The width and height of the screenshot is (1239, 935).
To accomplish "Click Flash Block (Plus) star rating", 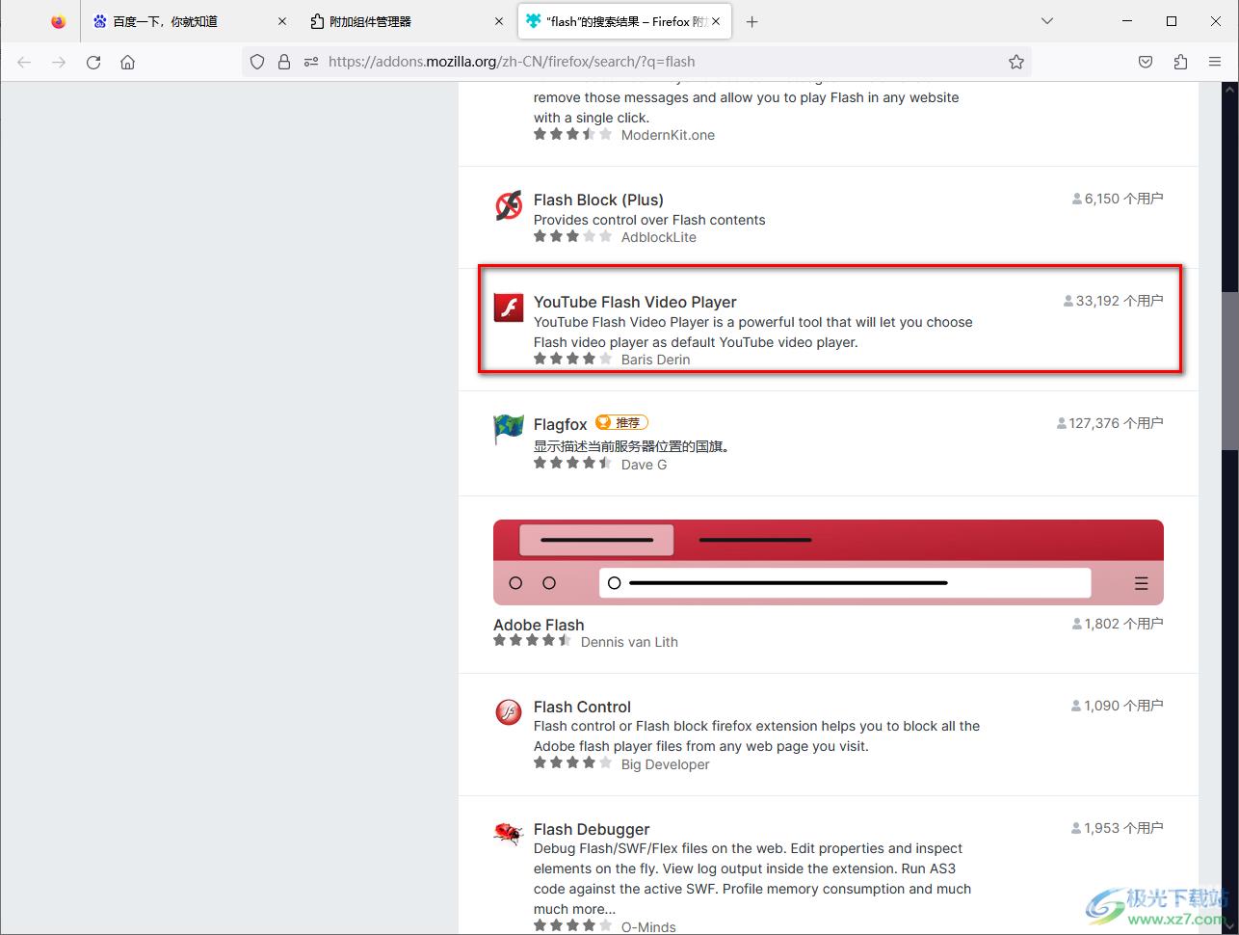I will point(573,236).
